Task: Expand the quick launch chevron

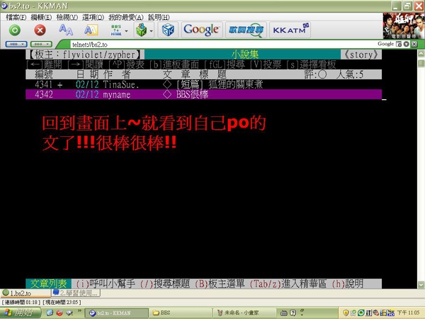Action: tap(79, 311)
